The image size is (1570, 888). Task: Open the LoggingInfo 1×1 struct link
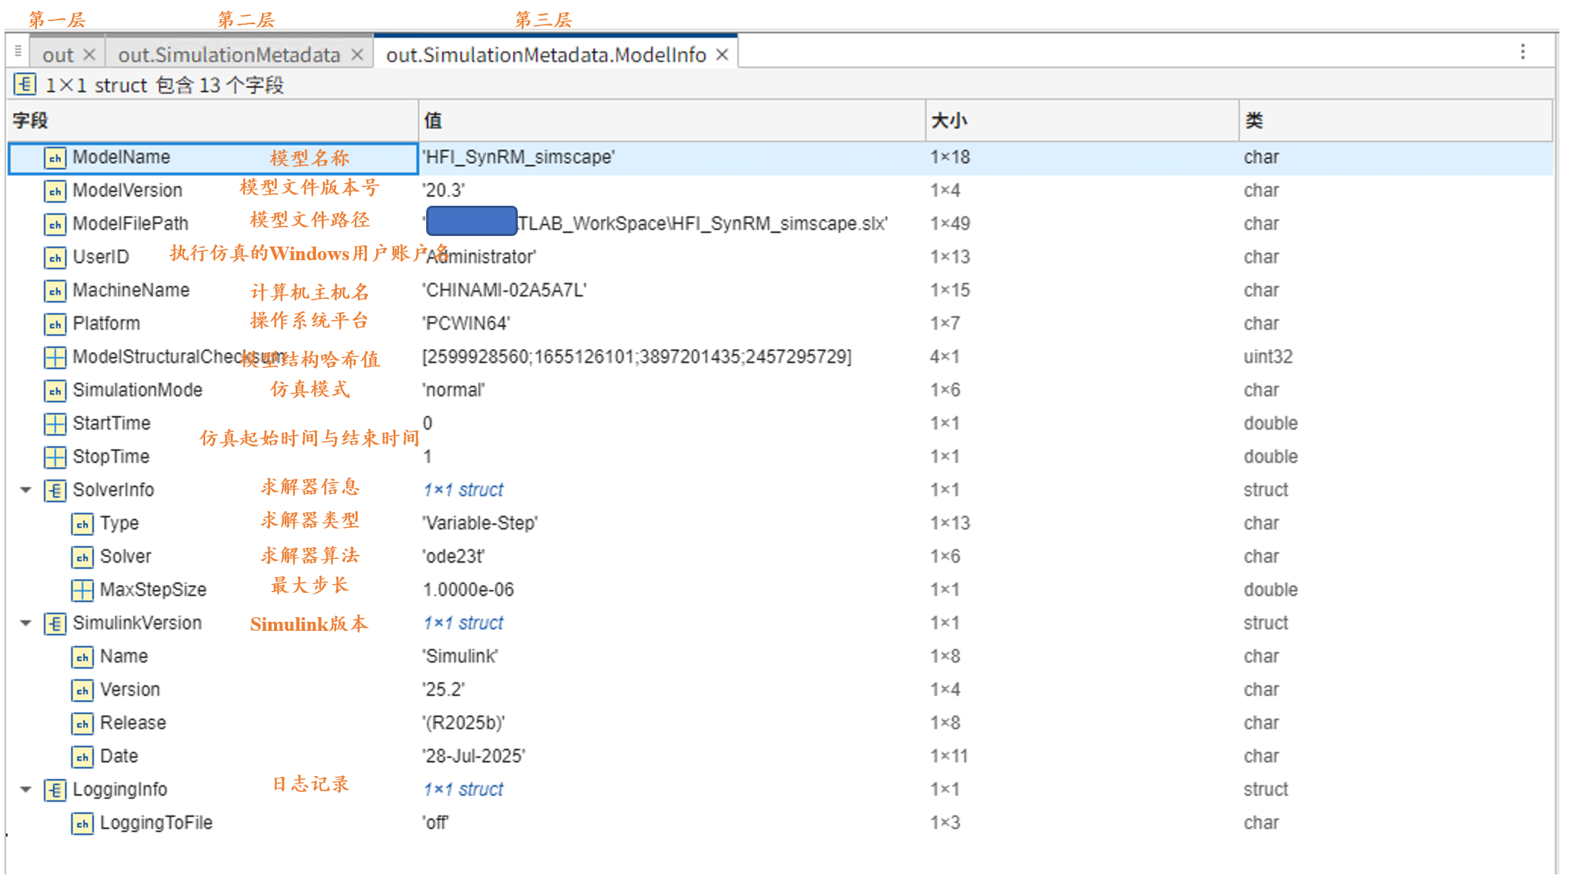[463, 790]
